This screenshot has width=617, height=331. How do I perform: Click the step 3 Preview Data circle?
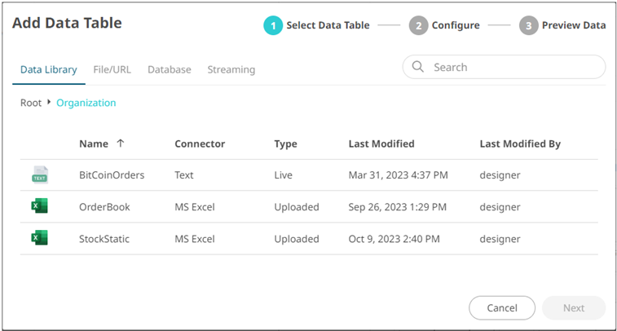point(528,25)
